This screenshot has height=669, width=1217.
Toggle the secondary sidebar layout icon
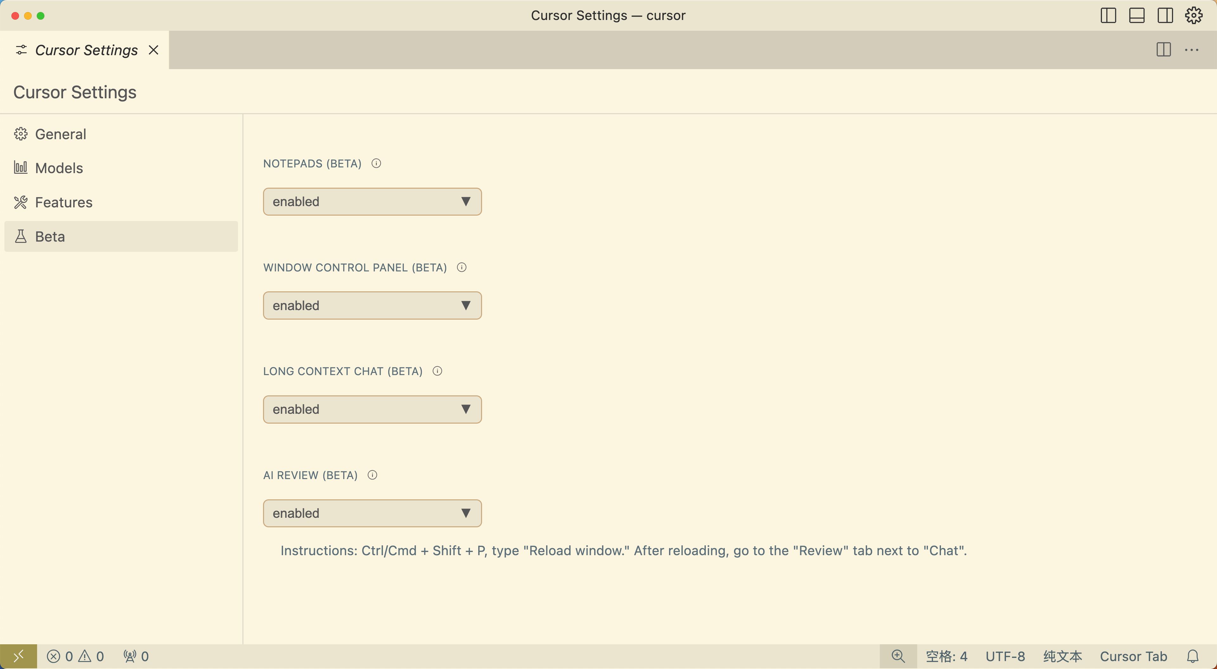(x=1165, y=16)
